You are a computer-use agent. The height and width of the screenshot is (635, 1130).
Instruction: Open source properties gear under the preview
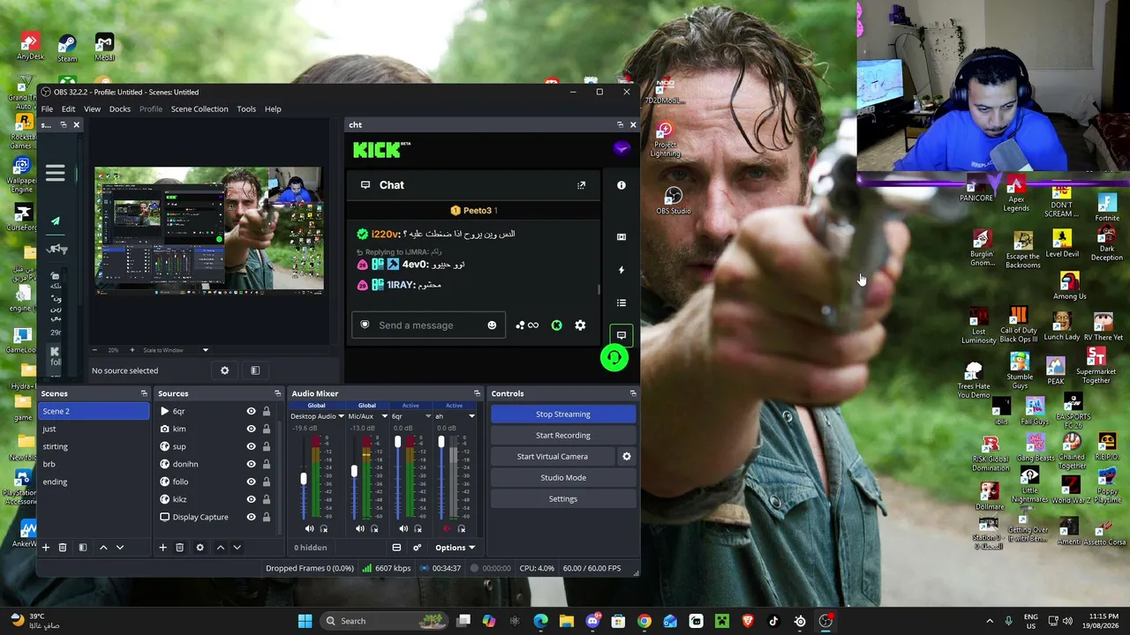click(x=224, y=370)
